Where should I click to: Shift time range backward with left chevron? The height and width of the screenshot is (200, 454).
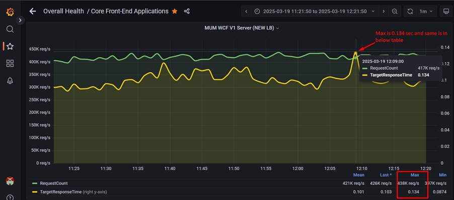246,11
